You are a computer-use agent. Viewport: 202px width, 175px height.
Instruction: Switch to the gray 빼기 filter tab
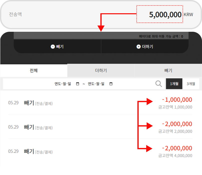click(168, 70)
